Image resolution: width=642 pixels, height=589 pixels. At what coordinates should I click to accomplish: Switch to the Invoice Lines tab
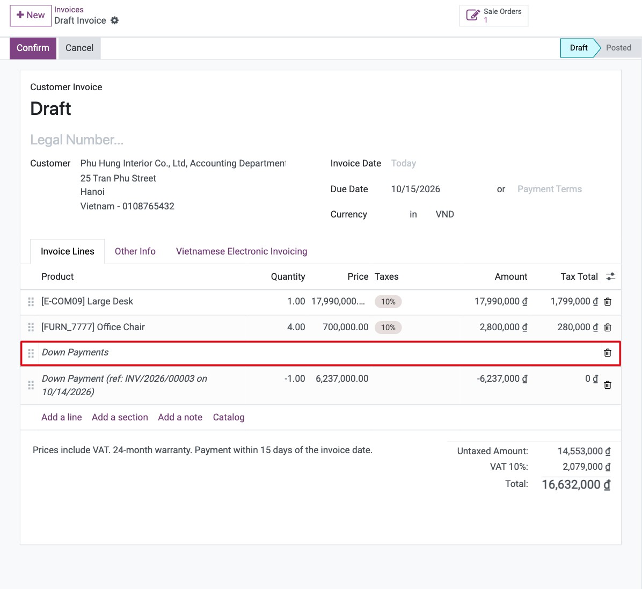pos(68,251)
